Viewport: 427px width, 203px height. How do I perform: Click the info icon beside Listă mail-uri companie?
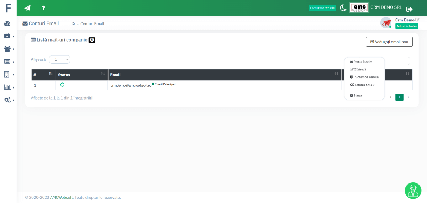[92, 40]
